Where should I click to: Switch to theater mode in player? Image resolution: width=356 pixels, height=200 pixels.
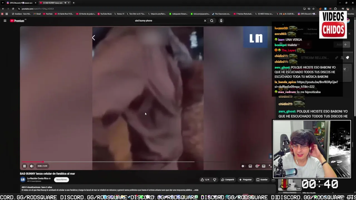tap(264, 166)
